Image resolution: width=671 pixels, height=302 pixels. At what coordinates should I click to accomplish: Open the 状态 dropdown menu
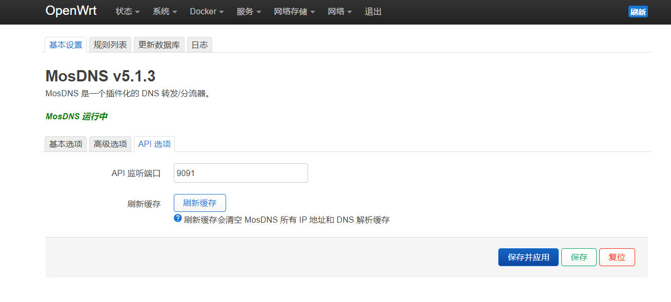(x=128, y=12)
